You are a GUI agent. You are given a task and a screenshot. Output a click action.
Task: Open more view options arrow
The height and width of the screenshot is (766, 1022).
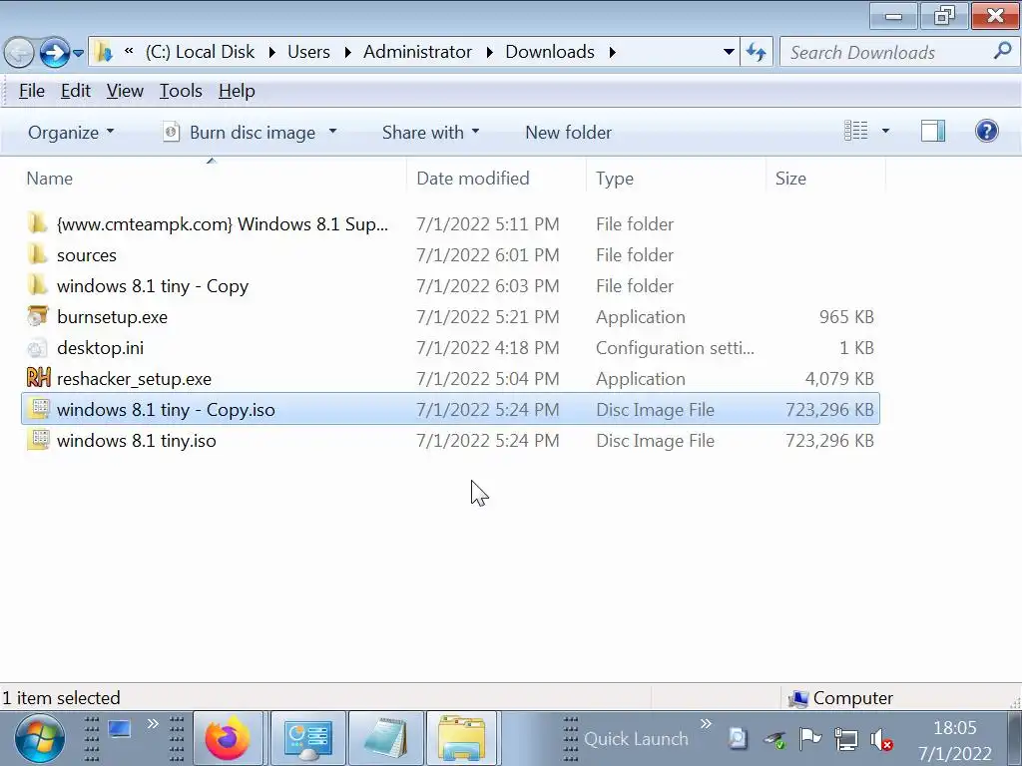pyautogui.click(x=885, y=131)
